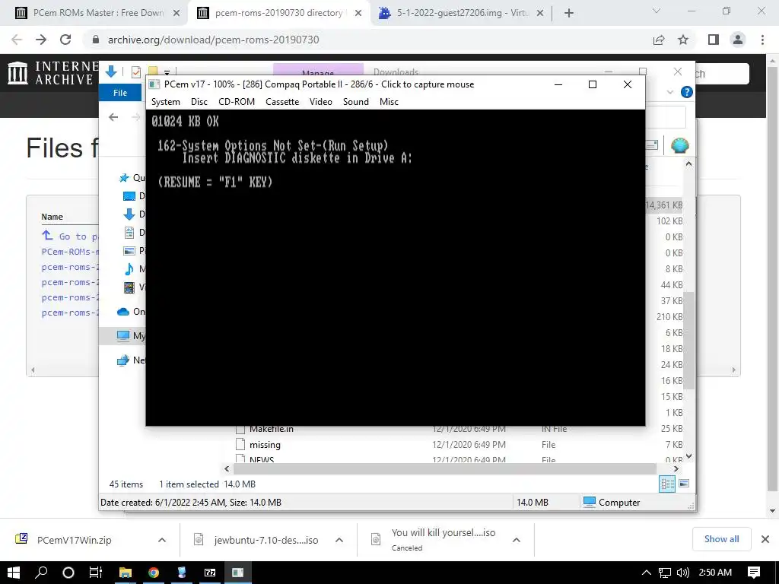
Task: Open the Disc menu in PCem
Action: point(199,102)
